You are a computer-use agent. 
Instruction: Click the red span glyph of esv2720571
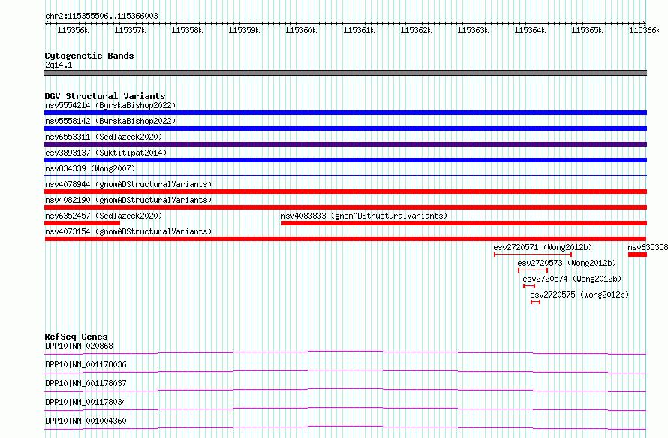[533, 255]
